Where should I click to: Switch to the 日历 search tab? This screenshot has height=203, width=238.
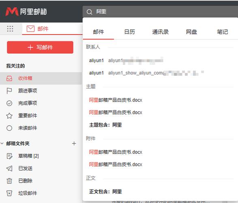click(x=129, y=32)
